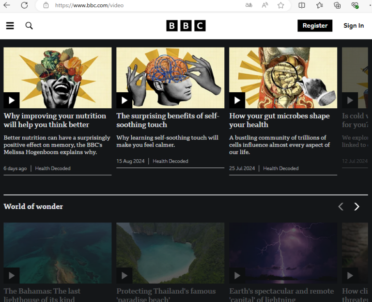This screenshot has width=372, height=302.
Task: Click 'Better nutrition can have a surprisingly' description
Action: pyautogui.click(x=57, y=145)
